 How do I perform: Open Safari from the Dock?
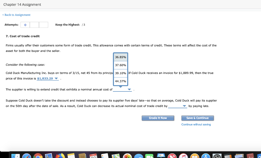(26, 155)
